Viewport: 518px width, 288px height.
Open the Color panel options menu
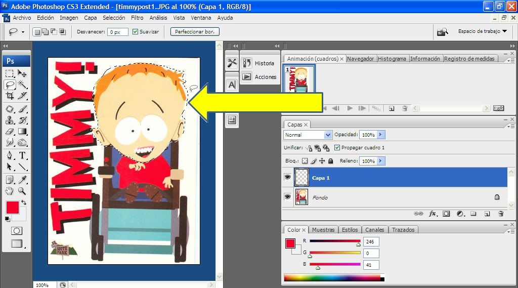tap(511, 231)
